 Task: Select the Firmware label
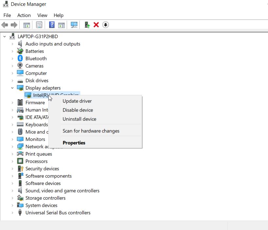[35, 102]
